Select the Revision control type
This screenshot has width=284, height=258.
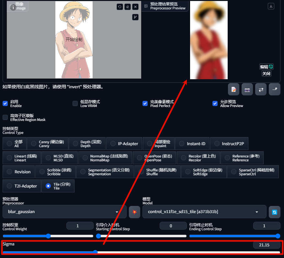pyautogui.click(x=19, y=172)
